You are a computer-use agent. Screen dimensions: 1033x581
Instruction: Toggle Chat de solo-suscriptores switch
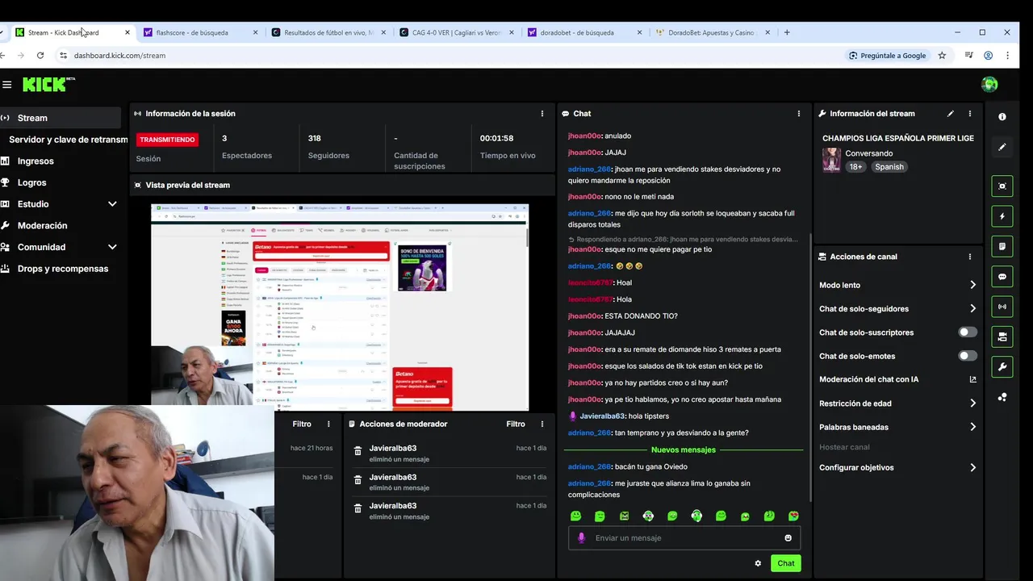[968, 332]
